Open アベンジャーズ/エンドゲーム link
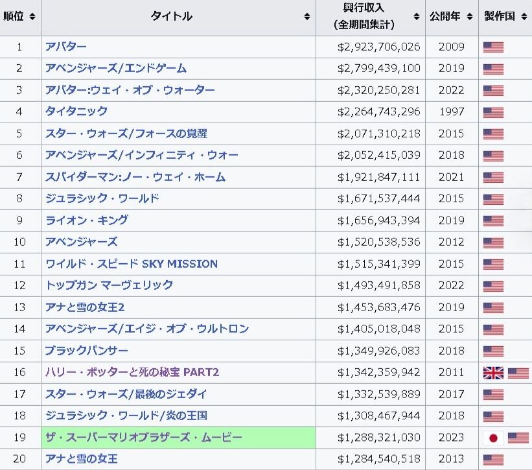 116,68
